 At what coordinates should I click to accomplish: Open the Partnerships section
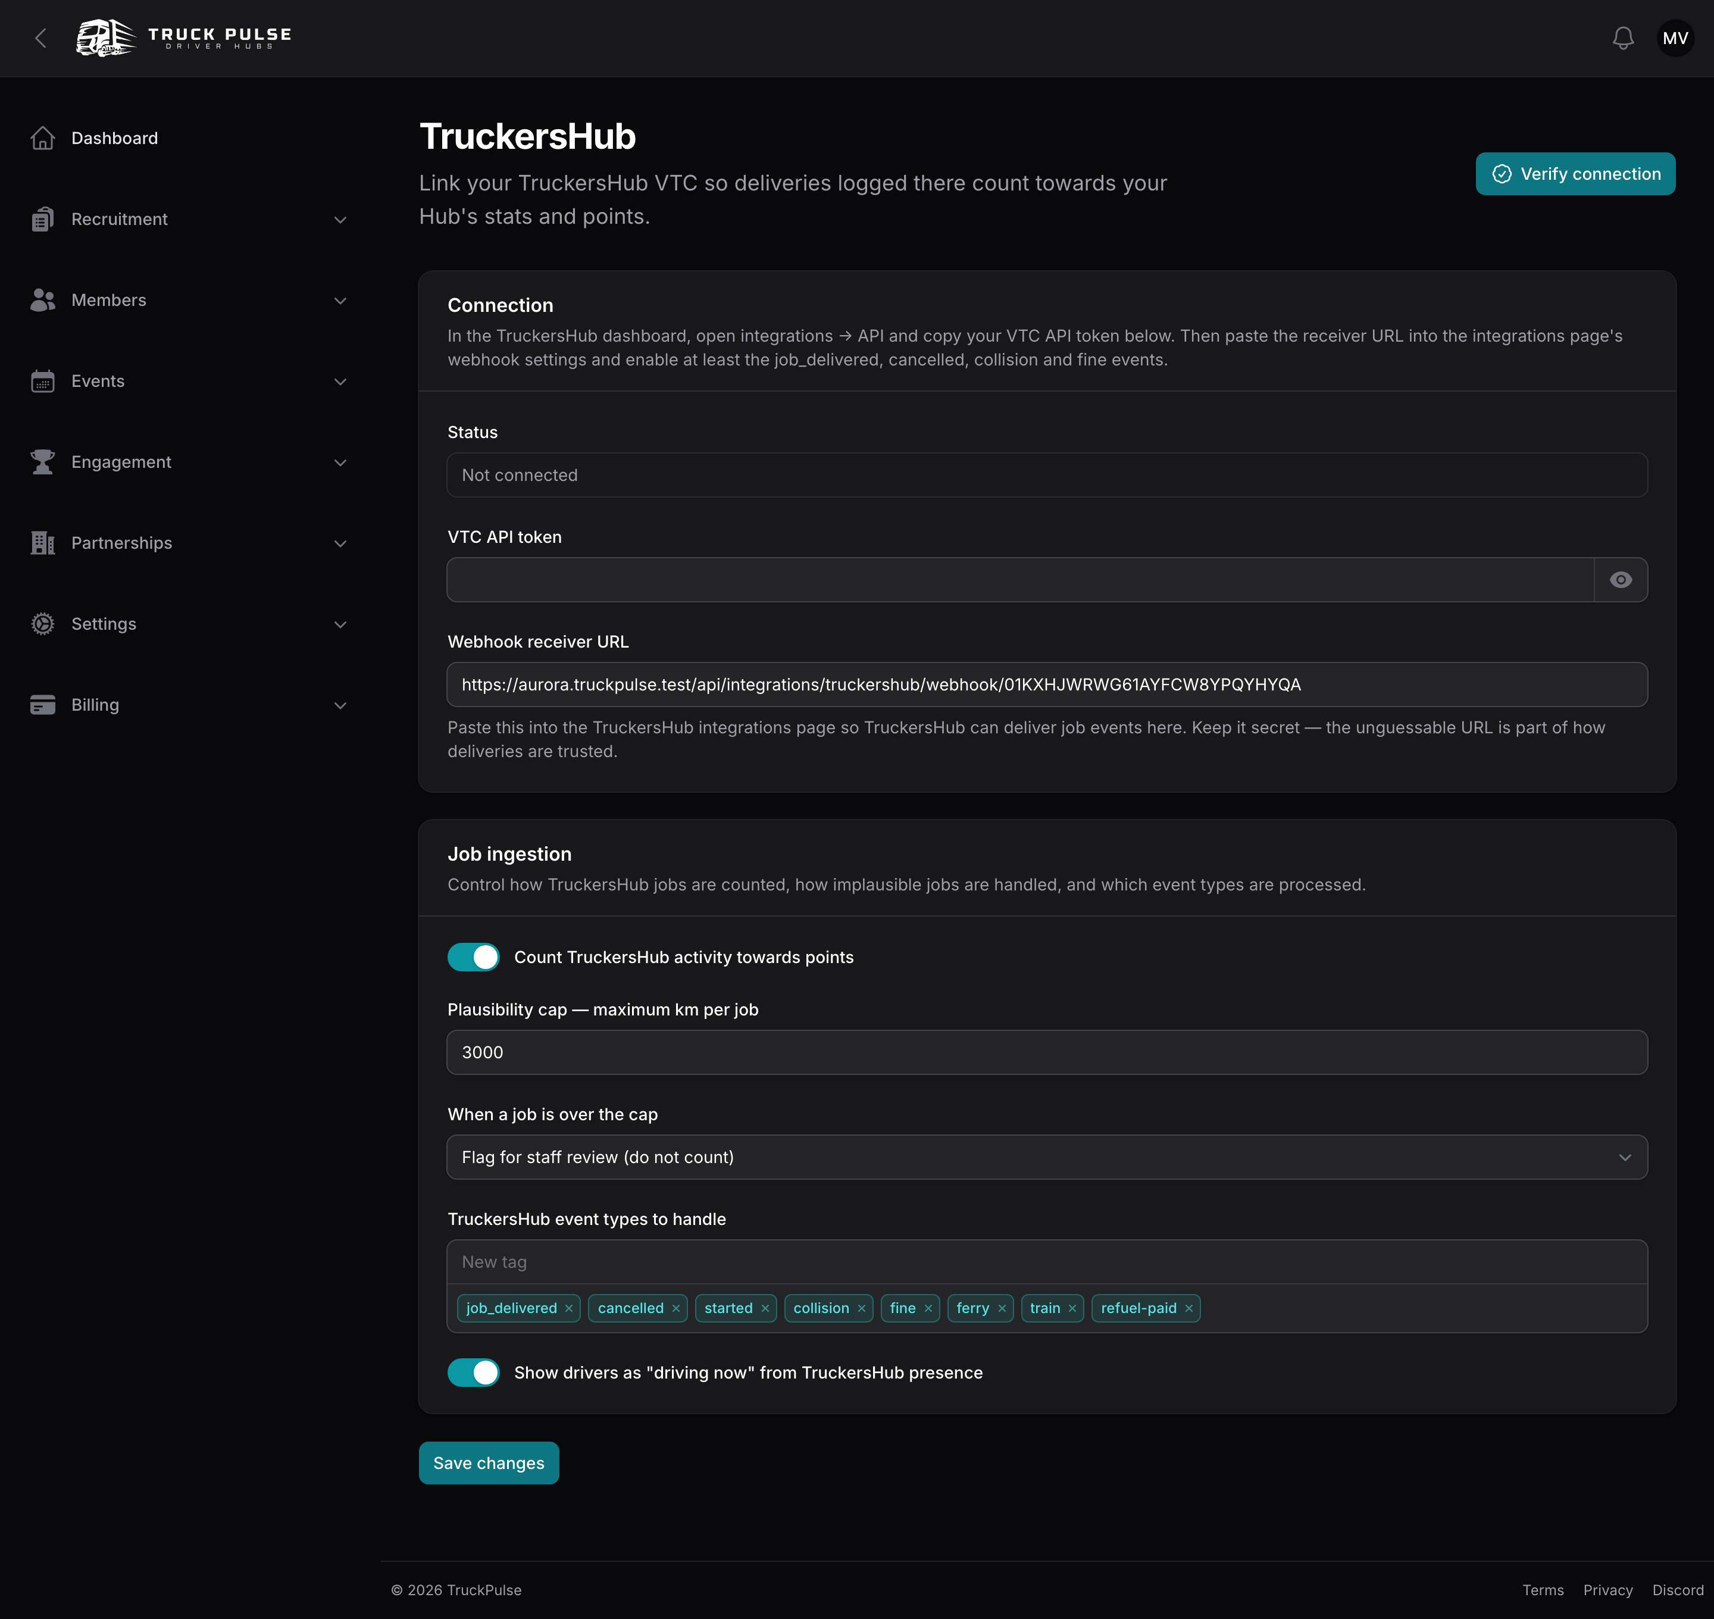[x=121, y=543]
